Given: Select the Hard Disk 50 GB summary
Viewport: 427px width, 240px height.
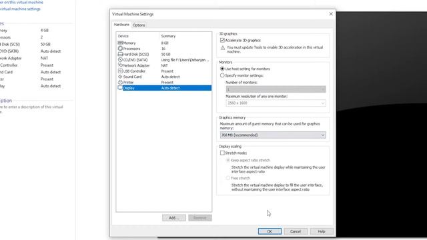Looking at the screenshot, I should (x=165, y=55).
